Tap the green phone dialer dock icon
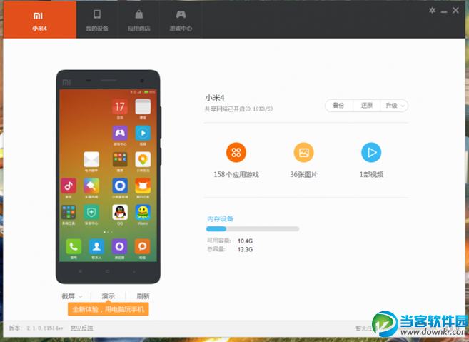 pyautogui.click(x=74, y=246)
